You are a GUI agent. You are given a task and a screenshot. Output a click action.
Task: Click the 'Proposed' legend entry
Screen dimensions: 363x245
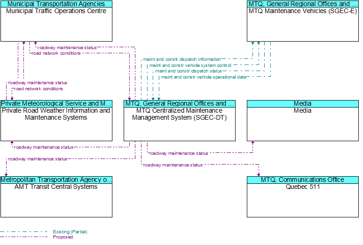pyautogui.click(x=63, y=237)
